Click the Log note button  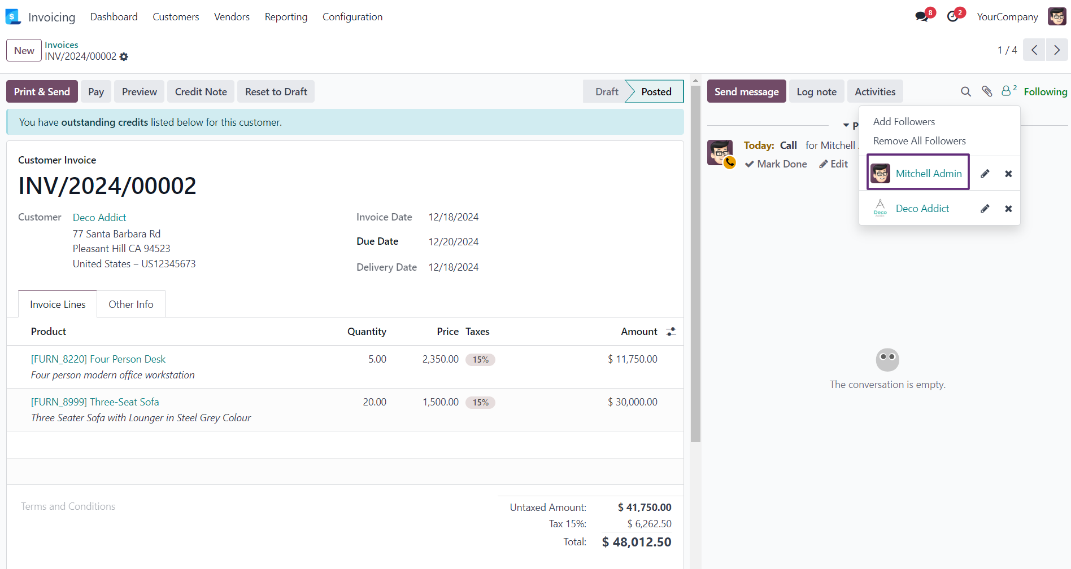(x=817, y=91)
